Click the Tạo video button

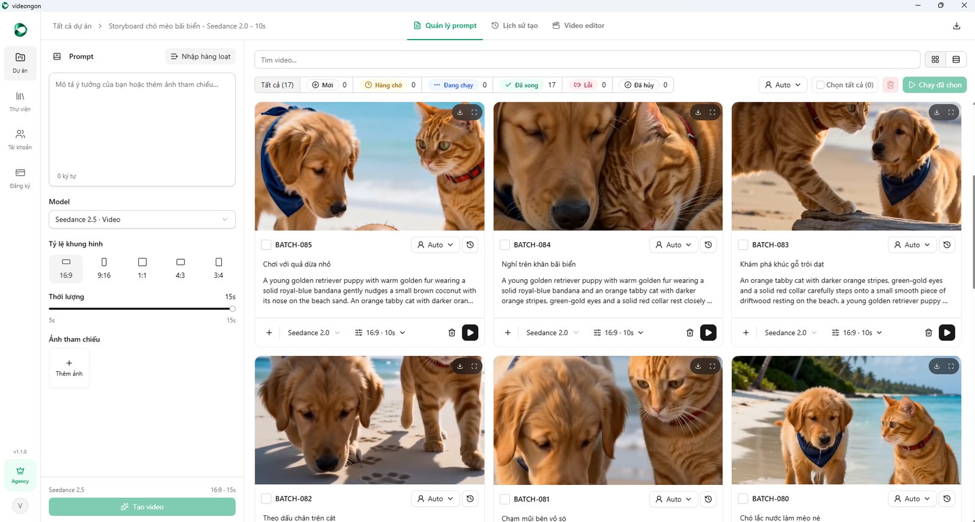pyautogui.click(x=142, y=507)
